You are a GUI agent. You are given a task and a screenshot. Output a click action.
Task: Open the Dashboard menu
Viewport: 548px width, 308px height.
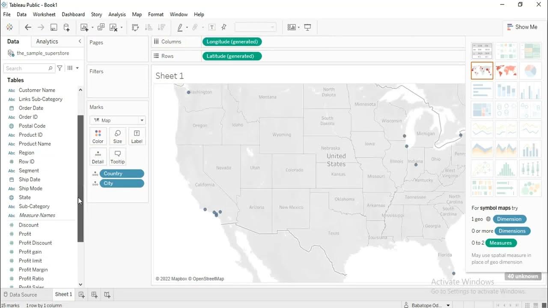click(x=73, y=14)
